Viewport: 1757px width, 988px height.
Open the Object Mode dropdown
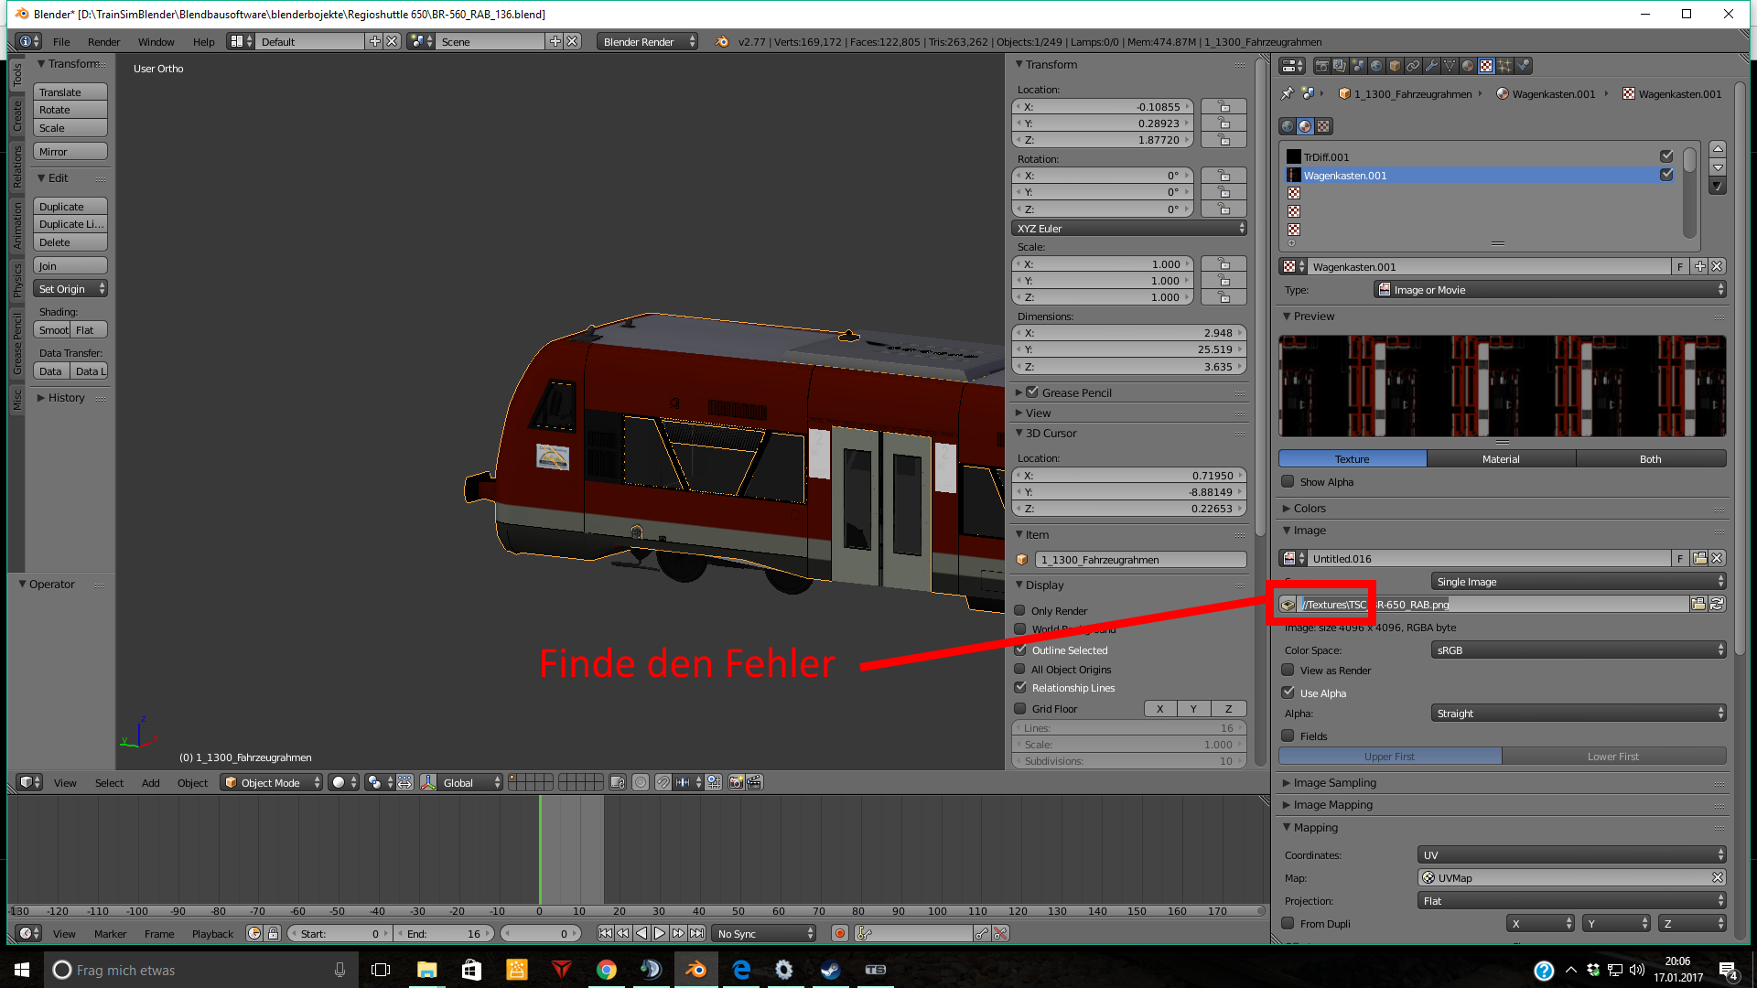(x=272, y=782)
